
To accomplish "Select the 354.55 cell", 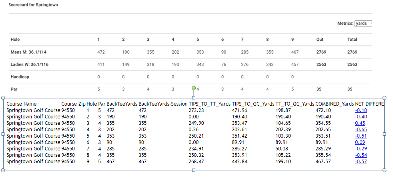I will [323, 123].
